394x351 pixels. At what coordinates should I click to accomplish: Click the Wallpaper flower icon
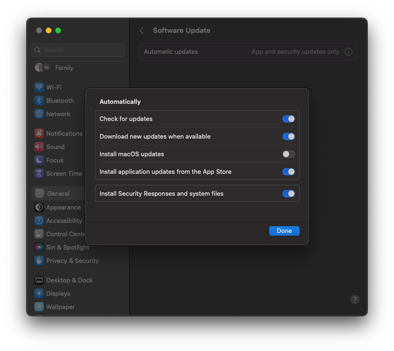pyautogui.click(x=39, y=307)
